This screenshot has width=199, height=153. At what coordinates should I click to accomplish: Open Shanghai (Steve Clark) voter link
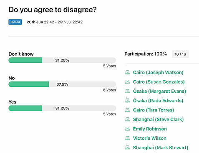pyautogui.click(x=158, y=119)
